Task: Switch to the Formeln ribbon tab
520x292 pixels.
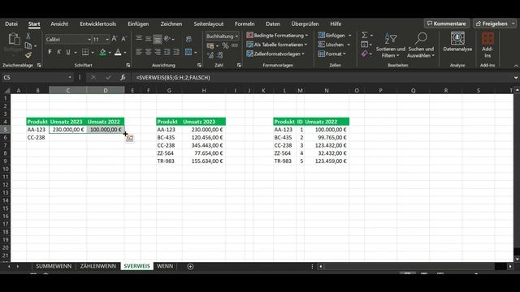Action: (245, 24)
